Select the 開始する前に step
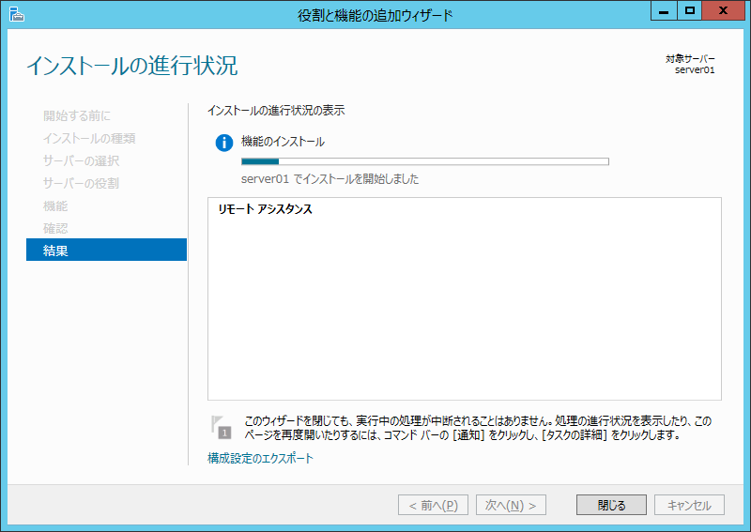 [x=77, y=115]
